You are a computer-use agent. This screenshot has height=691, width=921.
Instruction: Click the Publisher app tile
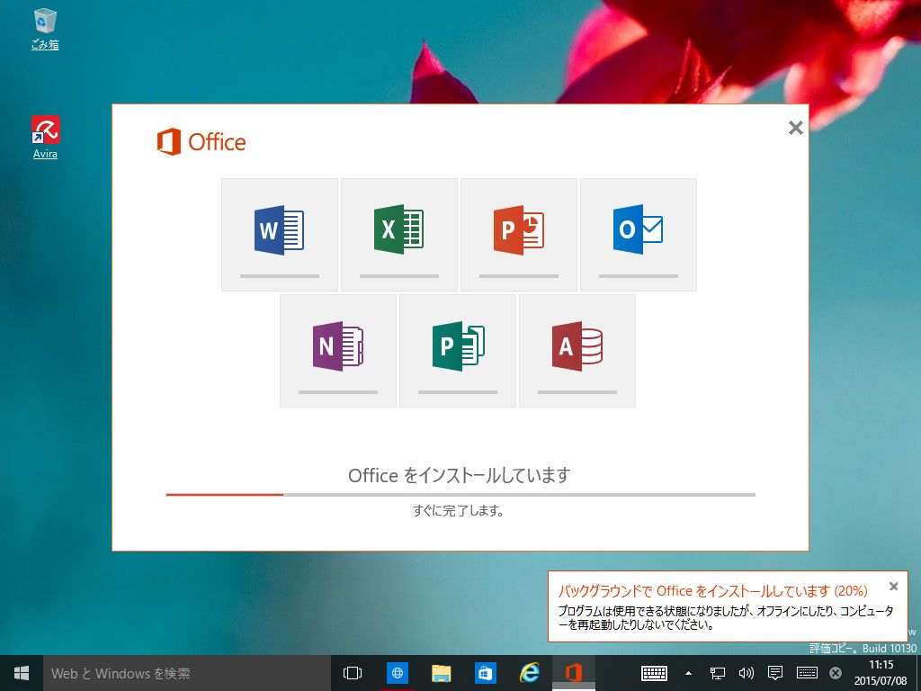click(458, 351)
